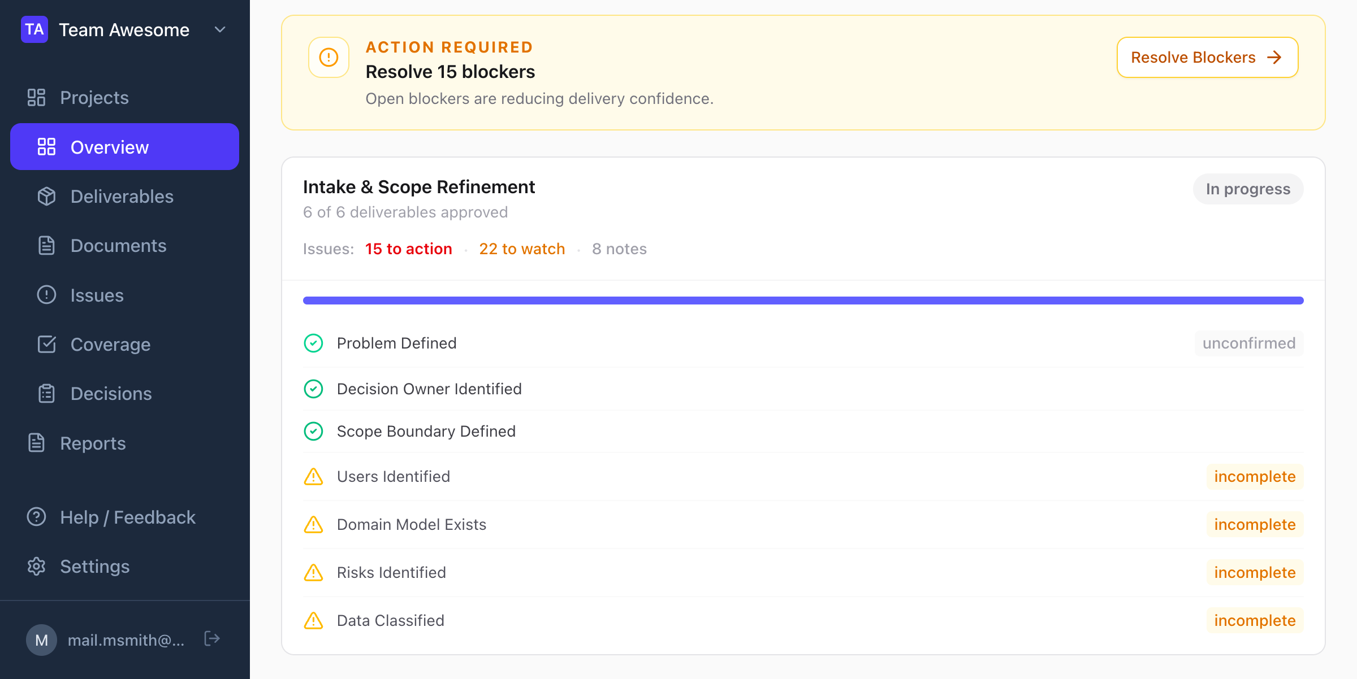This screenshot has width=1357, height=679.
Task: Click the Action Required warning icon
Action: (x=329, y=57)
